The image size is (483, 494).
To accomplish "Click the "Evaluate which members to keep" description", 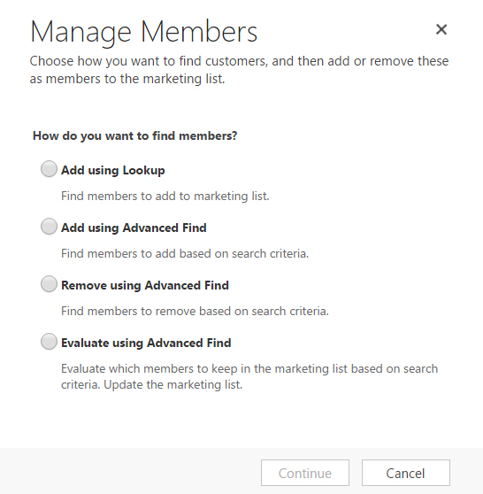I will [x=249, y=377].
